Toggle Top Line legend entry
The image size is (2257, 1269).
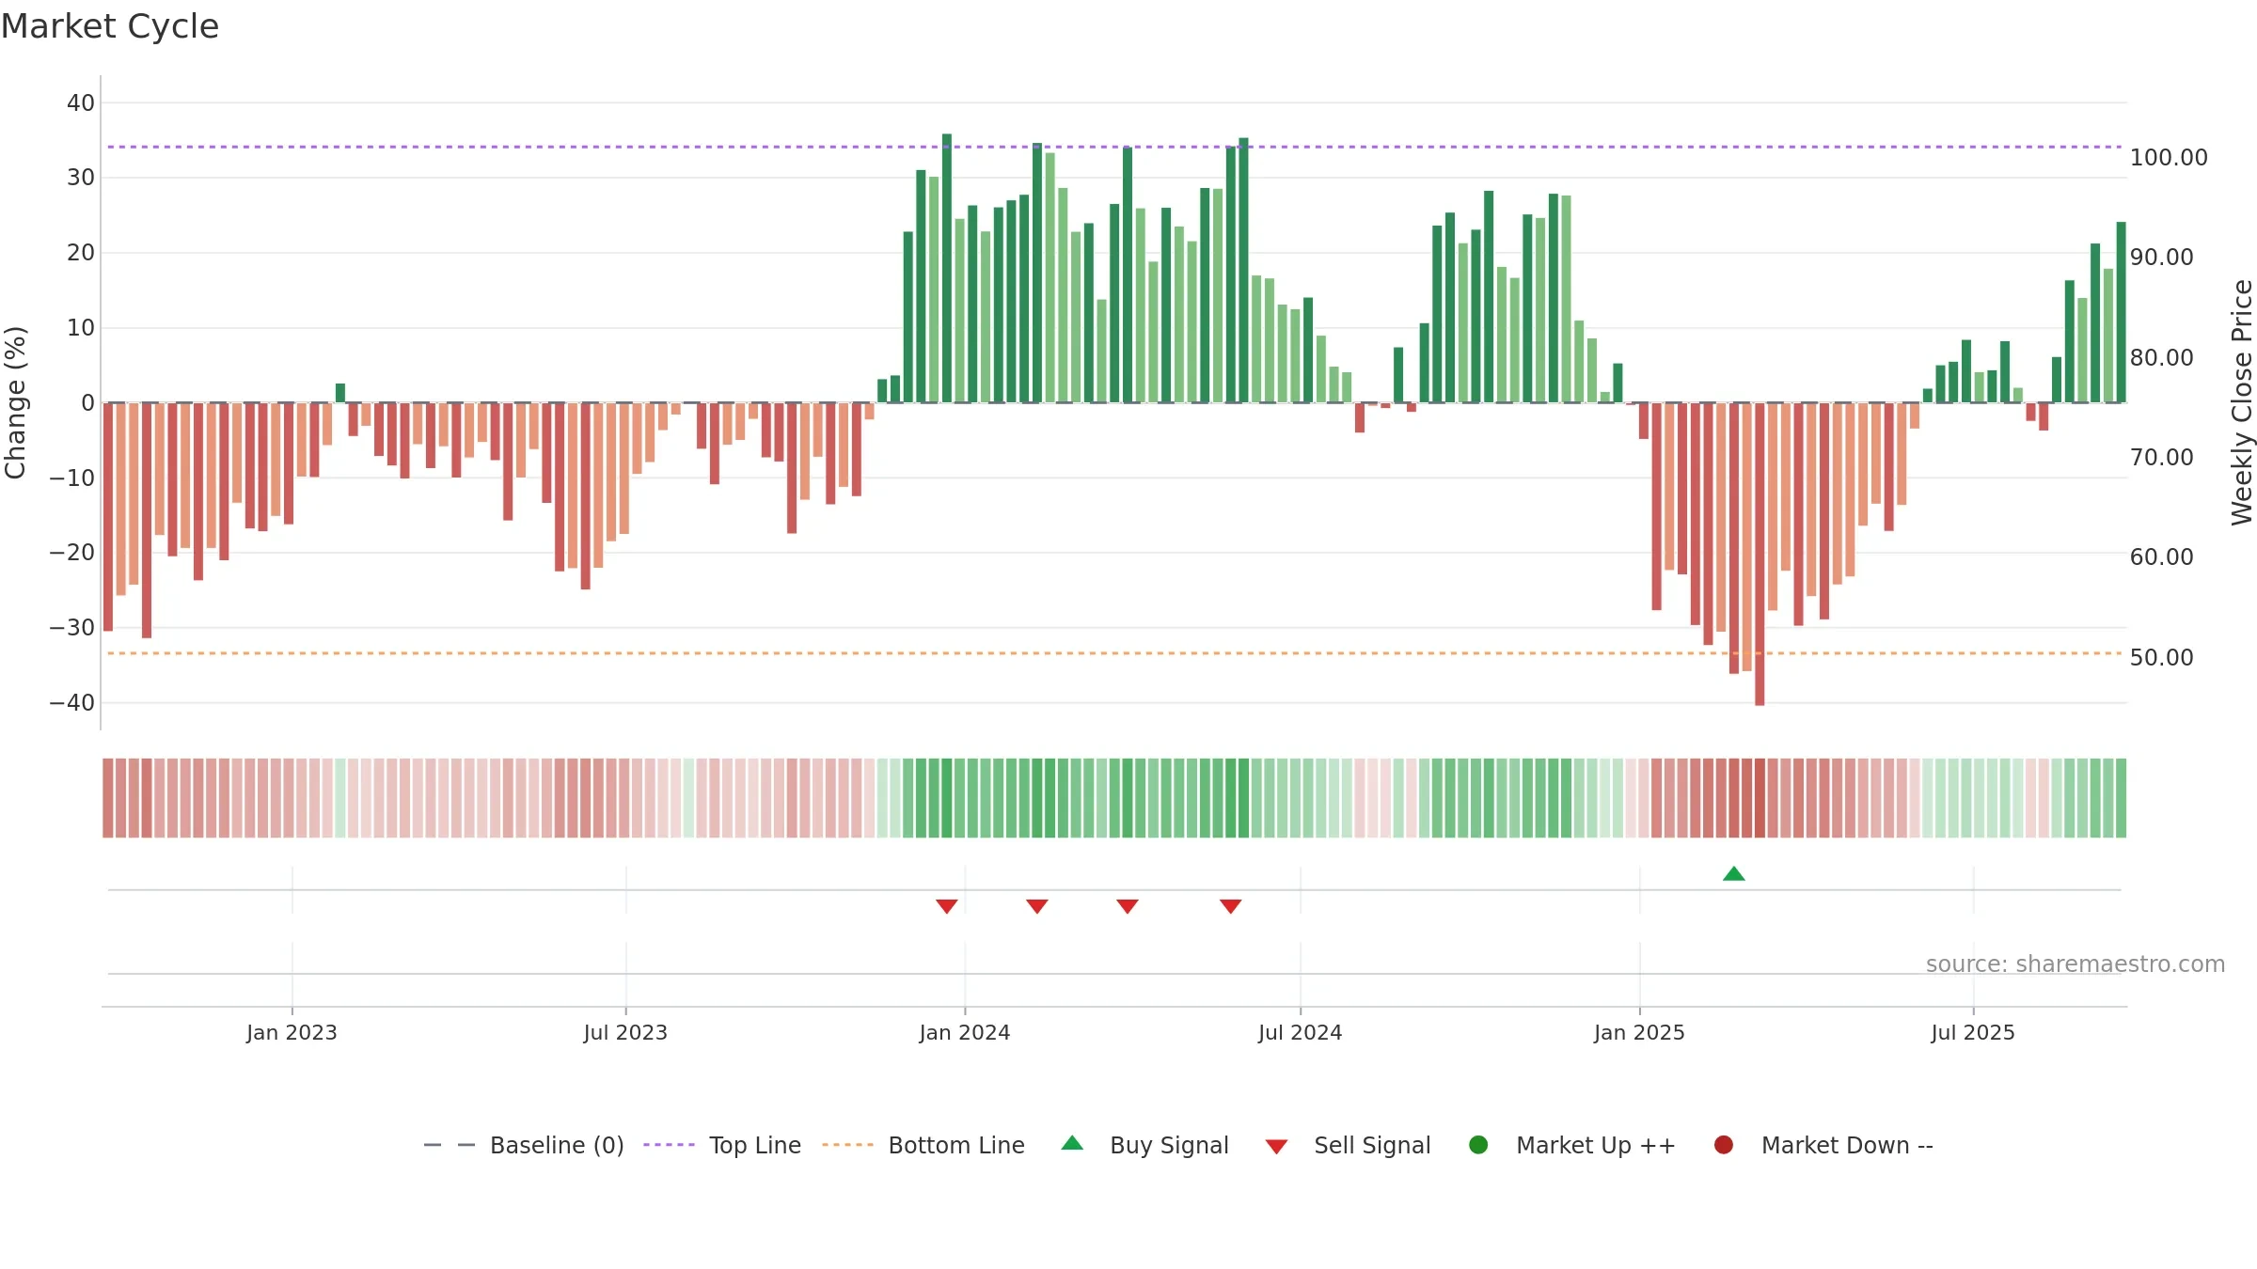click(x=722, y=1146)
